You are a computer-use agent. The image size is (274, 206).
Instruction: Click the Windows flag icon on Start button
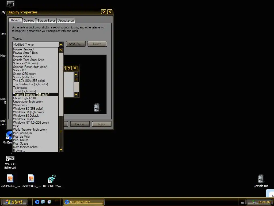click(8, 202)
